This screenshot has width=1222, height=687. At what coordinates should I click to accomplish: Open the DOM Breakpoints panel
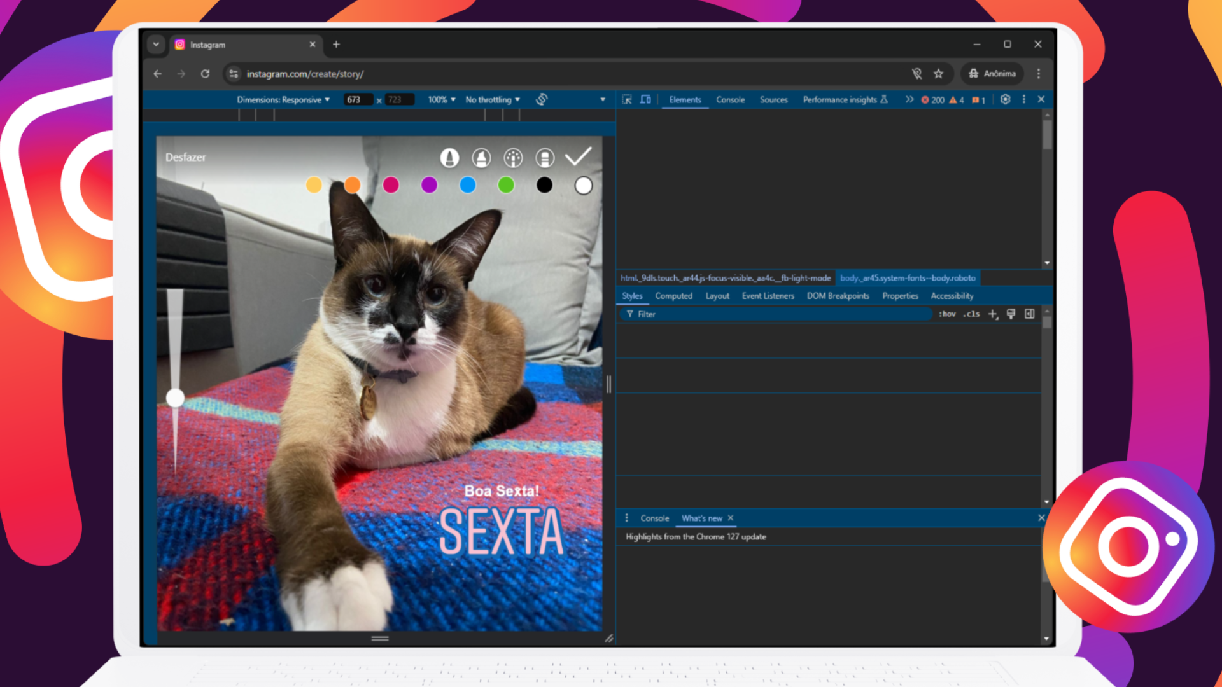pyautogui.click(x=838, y=295)
